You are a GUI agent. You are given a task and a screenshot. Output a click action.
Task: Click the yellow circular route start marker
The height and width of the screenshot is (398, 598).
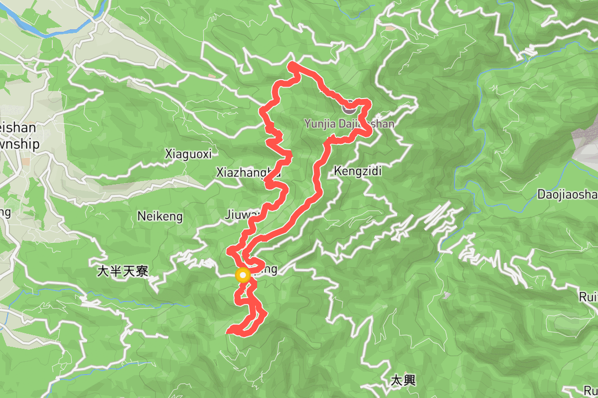243,275
